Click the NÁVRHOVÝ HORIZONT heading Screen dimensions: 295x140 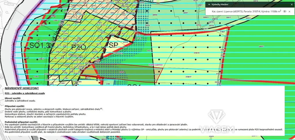pos(22,89)
